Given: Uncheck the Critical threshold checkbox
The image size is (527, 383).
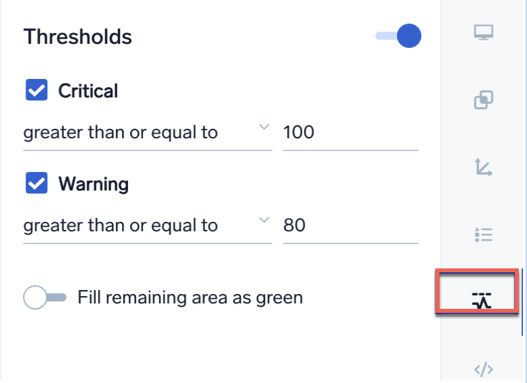Looking at the screenshot, I should click(x=36, y=90).
